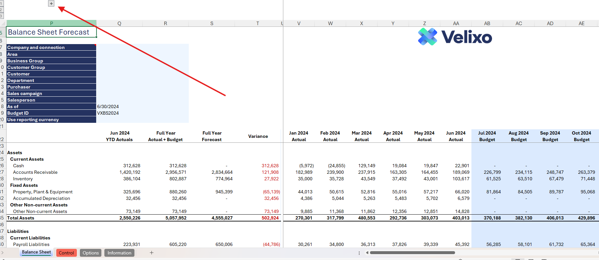Viewport: 599px width, 260px height.
Task: Select the Balance Sheet Forecast title cell
Action: coord(51,32)
